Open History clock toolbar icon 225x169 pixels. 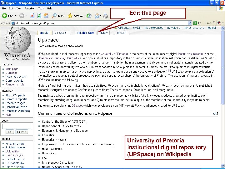(x=89, y=16)
